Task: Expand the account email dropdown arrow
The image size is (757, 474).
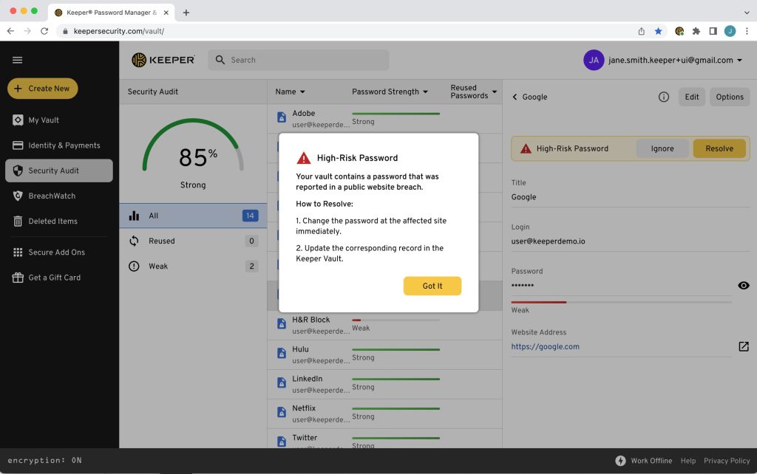Action: pyautogui.click(x=739, y=61)
